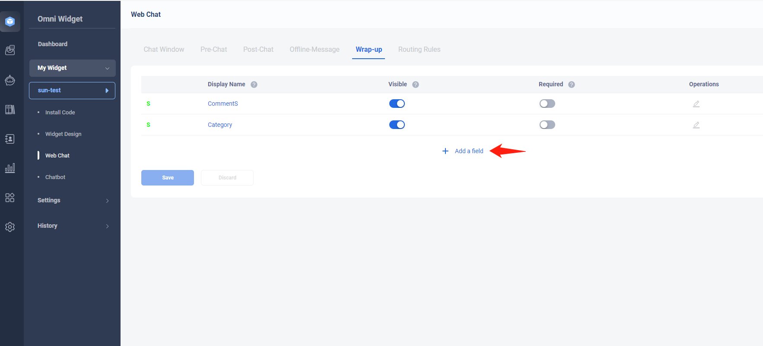Expand the History menu section

click(72, 226)
